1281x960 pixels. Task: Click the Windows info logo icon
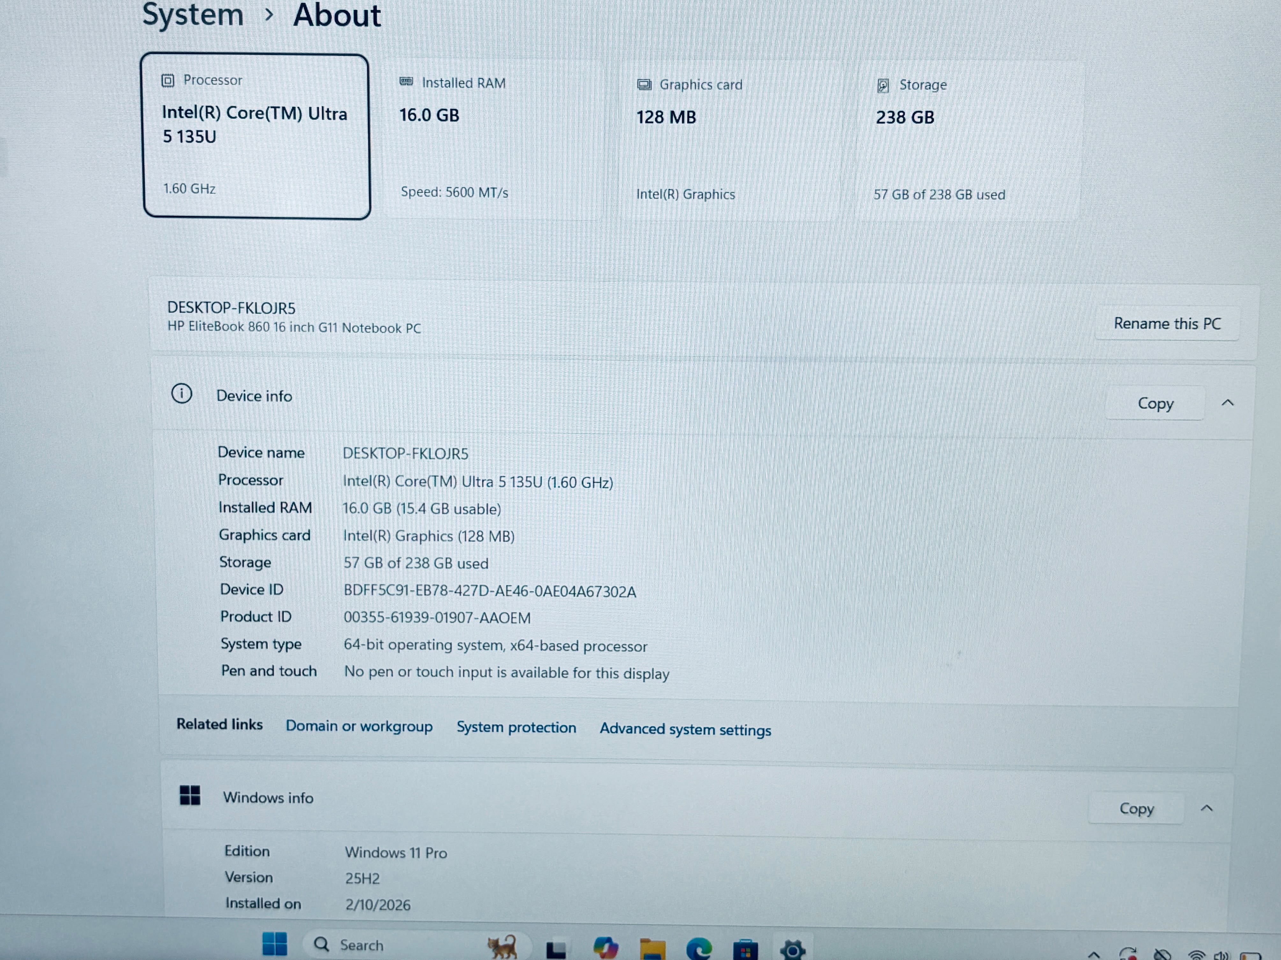click(190, 795)
